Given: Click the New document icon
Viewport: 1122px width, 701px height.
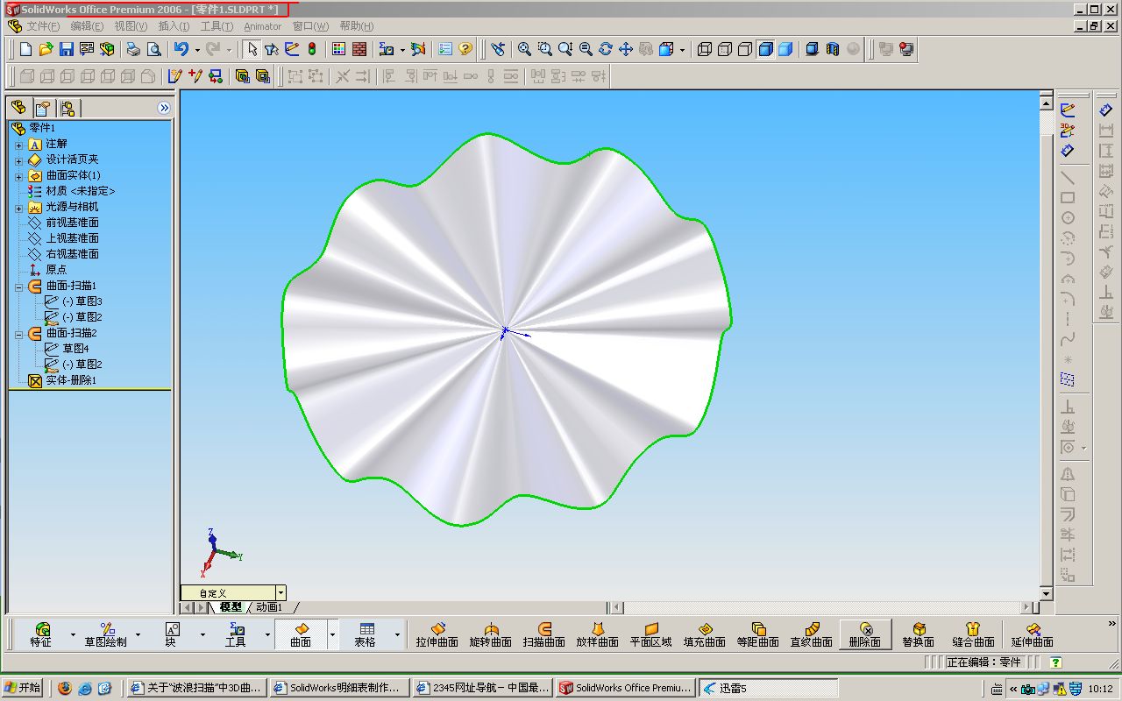Looking at the screenshot, I should [x=27, y=50].
